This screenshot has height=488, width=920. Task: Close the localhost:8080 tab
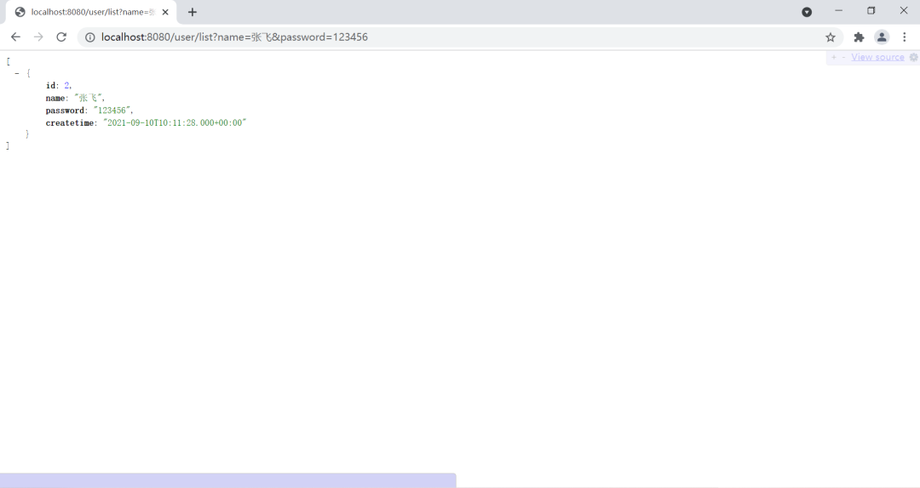point(165,12)
